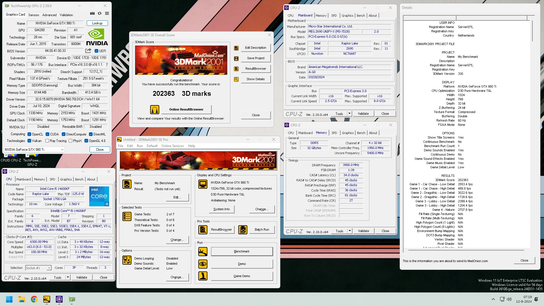Click the Show Details button

tap(256, 79)
